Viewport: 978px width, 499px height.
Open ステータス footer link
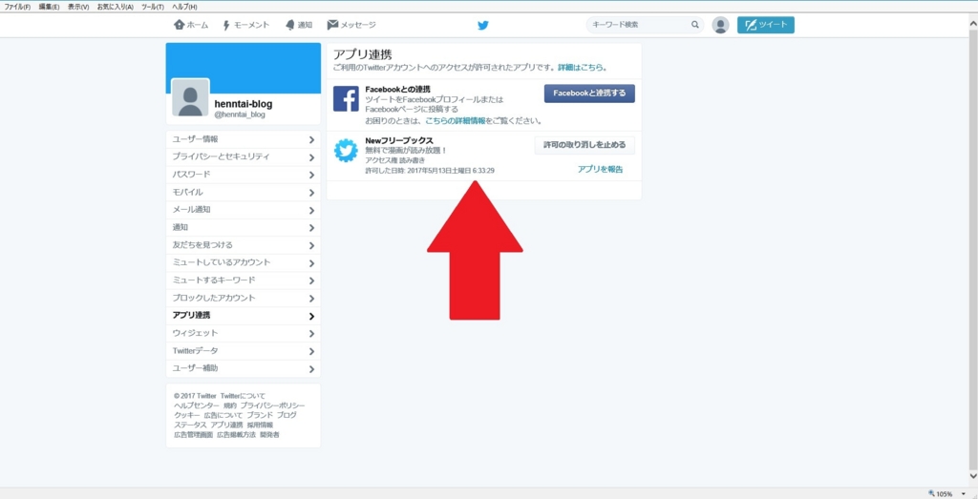click(x=190, y=425)
